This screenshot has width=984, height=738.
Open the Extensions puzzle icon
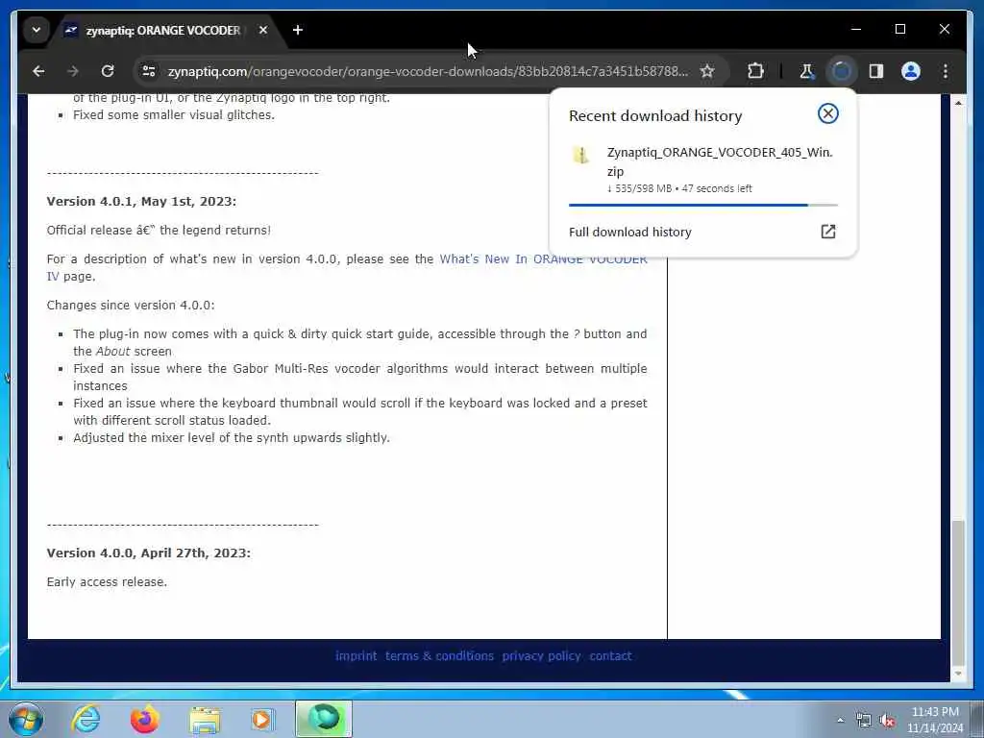click(755, 71)
